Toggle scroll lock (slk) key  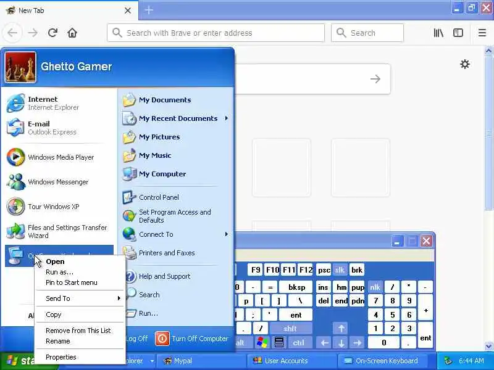coord(340,270)
